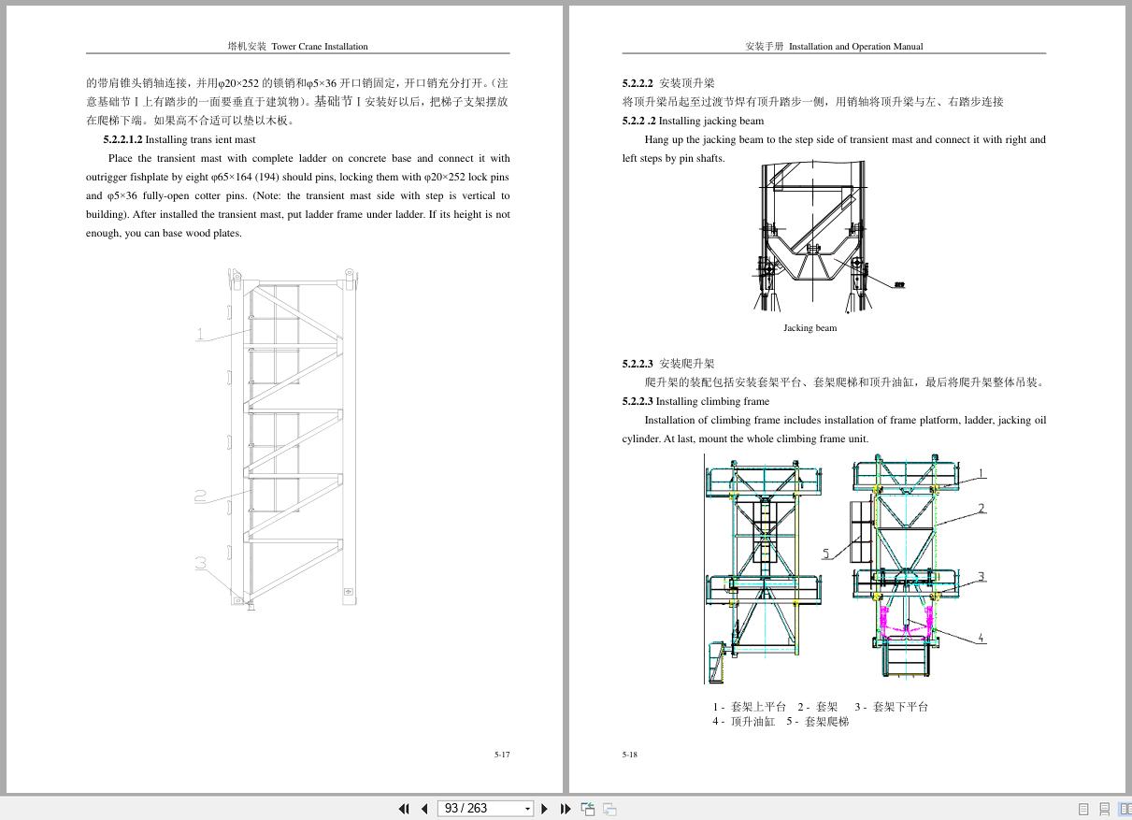Image resolution: width=1132 pixels, height=820 pixels.
Task: Click the left page header 'Tower Crane Installation'
Action: pos(320,46)
